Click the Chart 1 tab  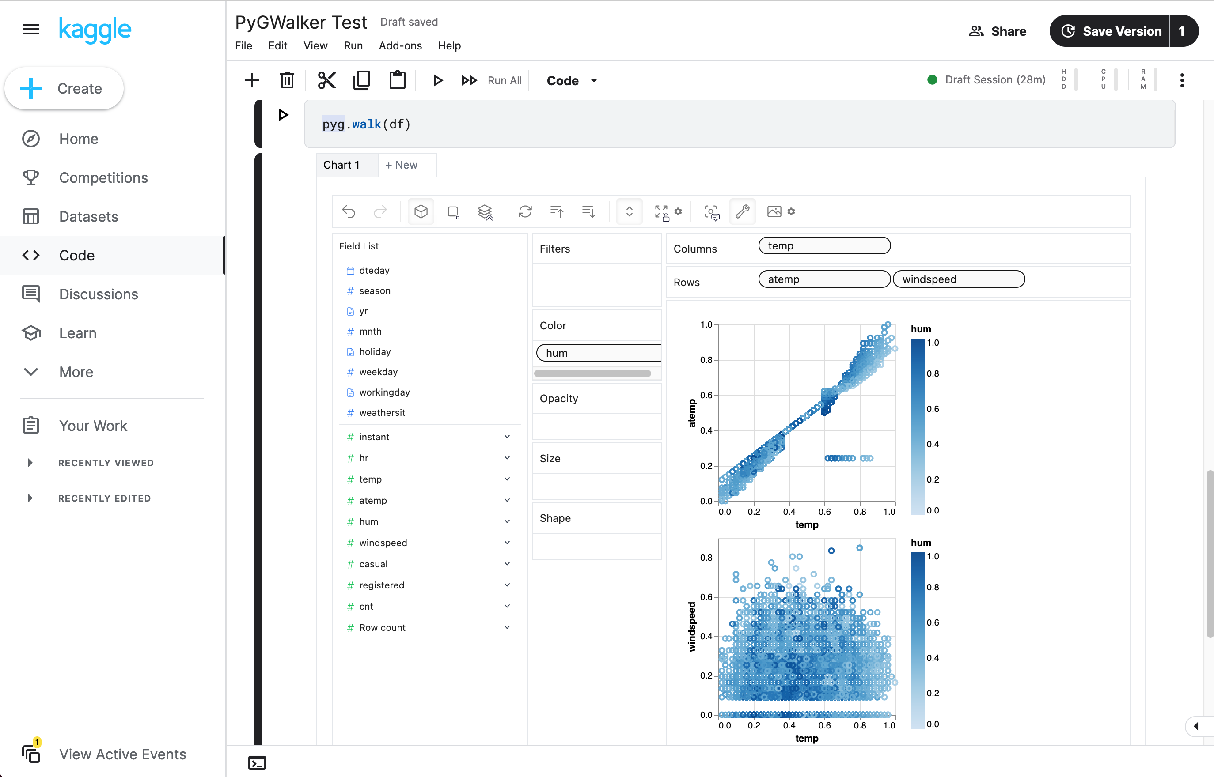tap(341, 164)
